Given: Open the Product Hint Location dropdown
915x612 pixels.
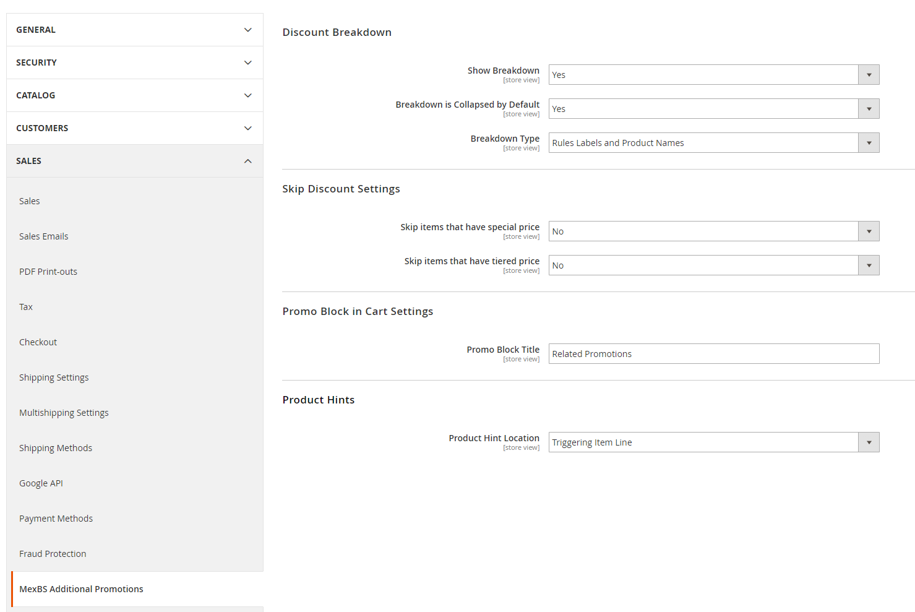Looking at the screenshot, I should (x=714, y=442).
